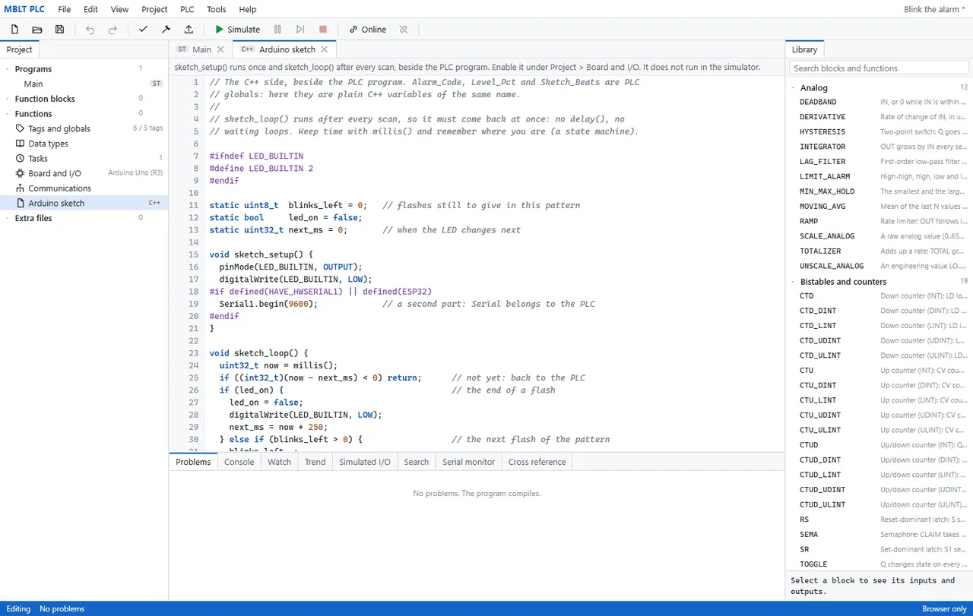Collapse the Extra files tree group
The image size is (973, 616).
tap(8, 218)
